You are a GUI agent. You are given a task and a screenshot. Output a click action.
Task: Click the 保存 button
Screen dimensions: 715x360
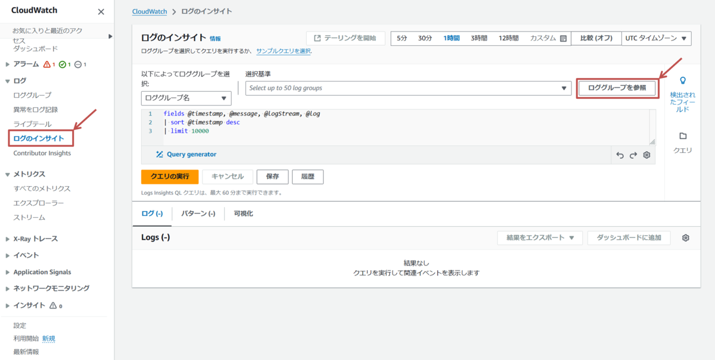[x=273, y=177]
